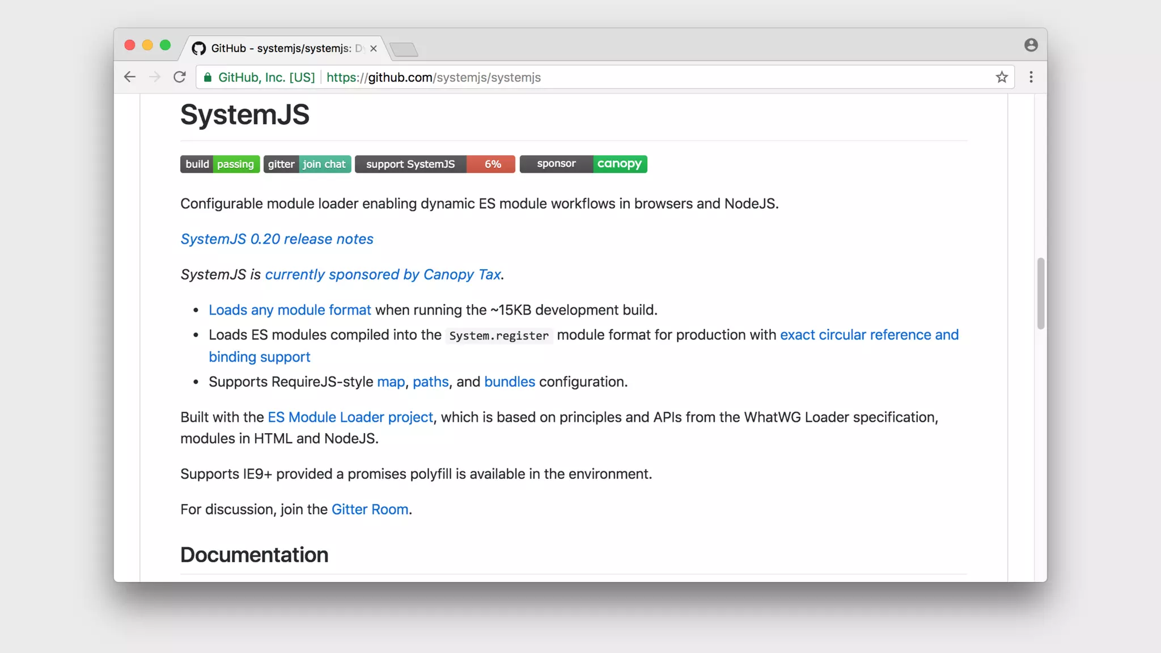The image size is (1161, 653).
Task: Click the support SystemJS 6% badge
Action: click(x=435, y=164)
